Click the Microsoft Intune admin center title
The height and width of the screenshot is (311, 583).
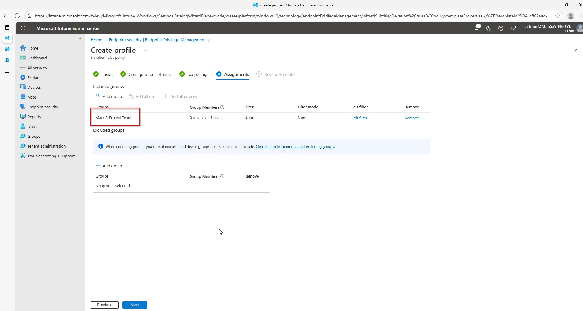coord(68,28)
